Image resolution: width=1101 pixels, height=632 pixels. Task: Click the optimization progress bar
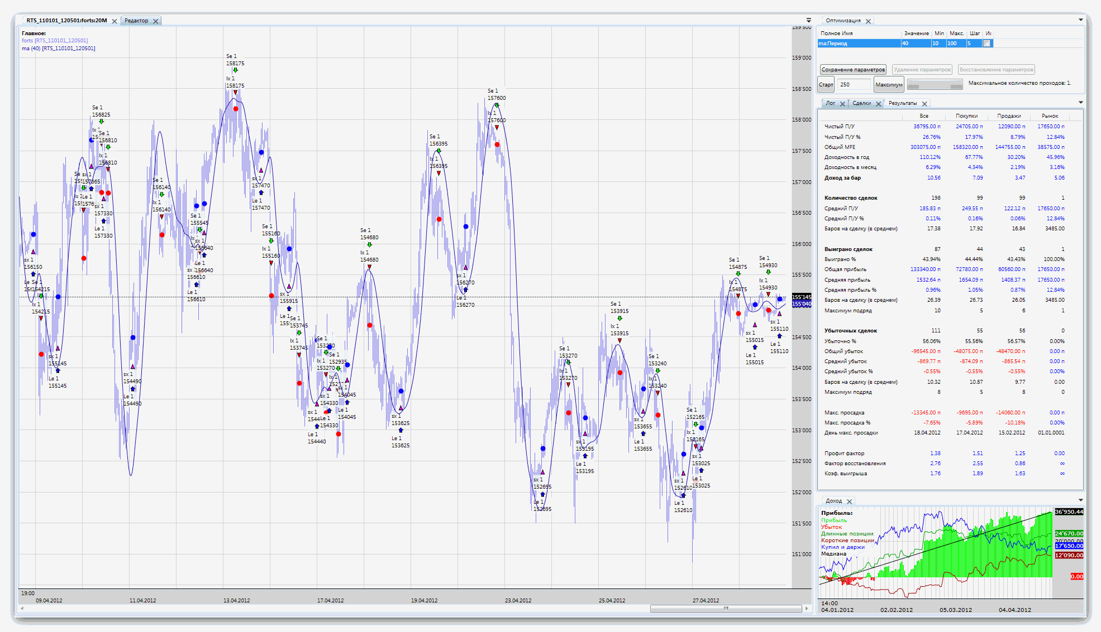point(935,85)
